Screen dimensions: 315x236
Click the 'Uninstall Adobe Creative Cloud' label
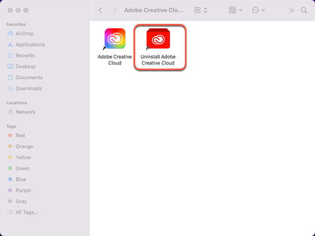[x=158, y=60]
